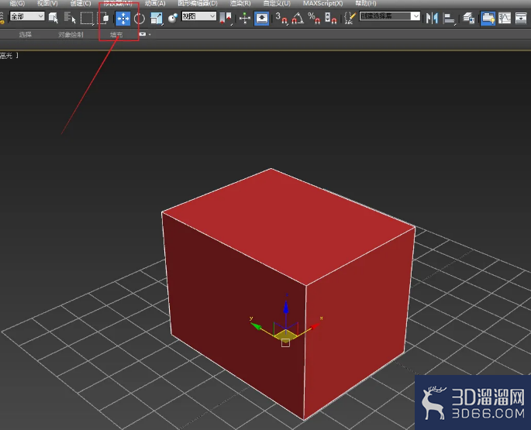This screenshot has height=430, width=531.
Task: Open the 渲染(R) menu
Action: (240, 3)
